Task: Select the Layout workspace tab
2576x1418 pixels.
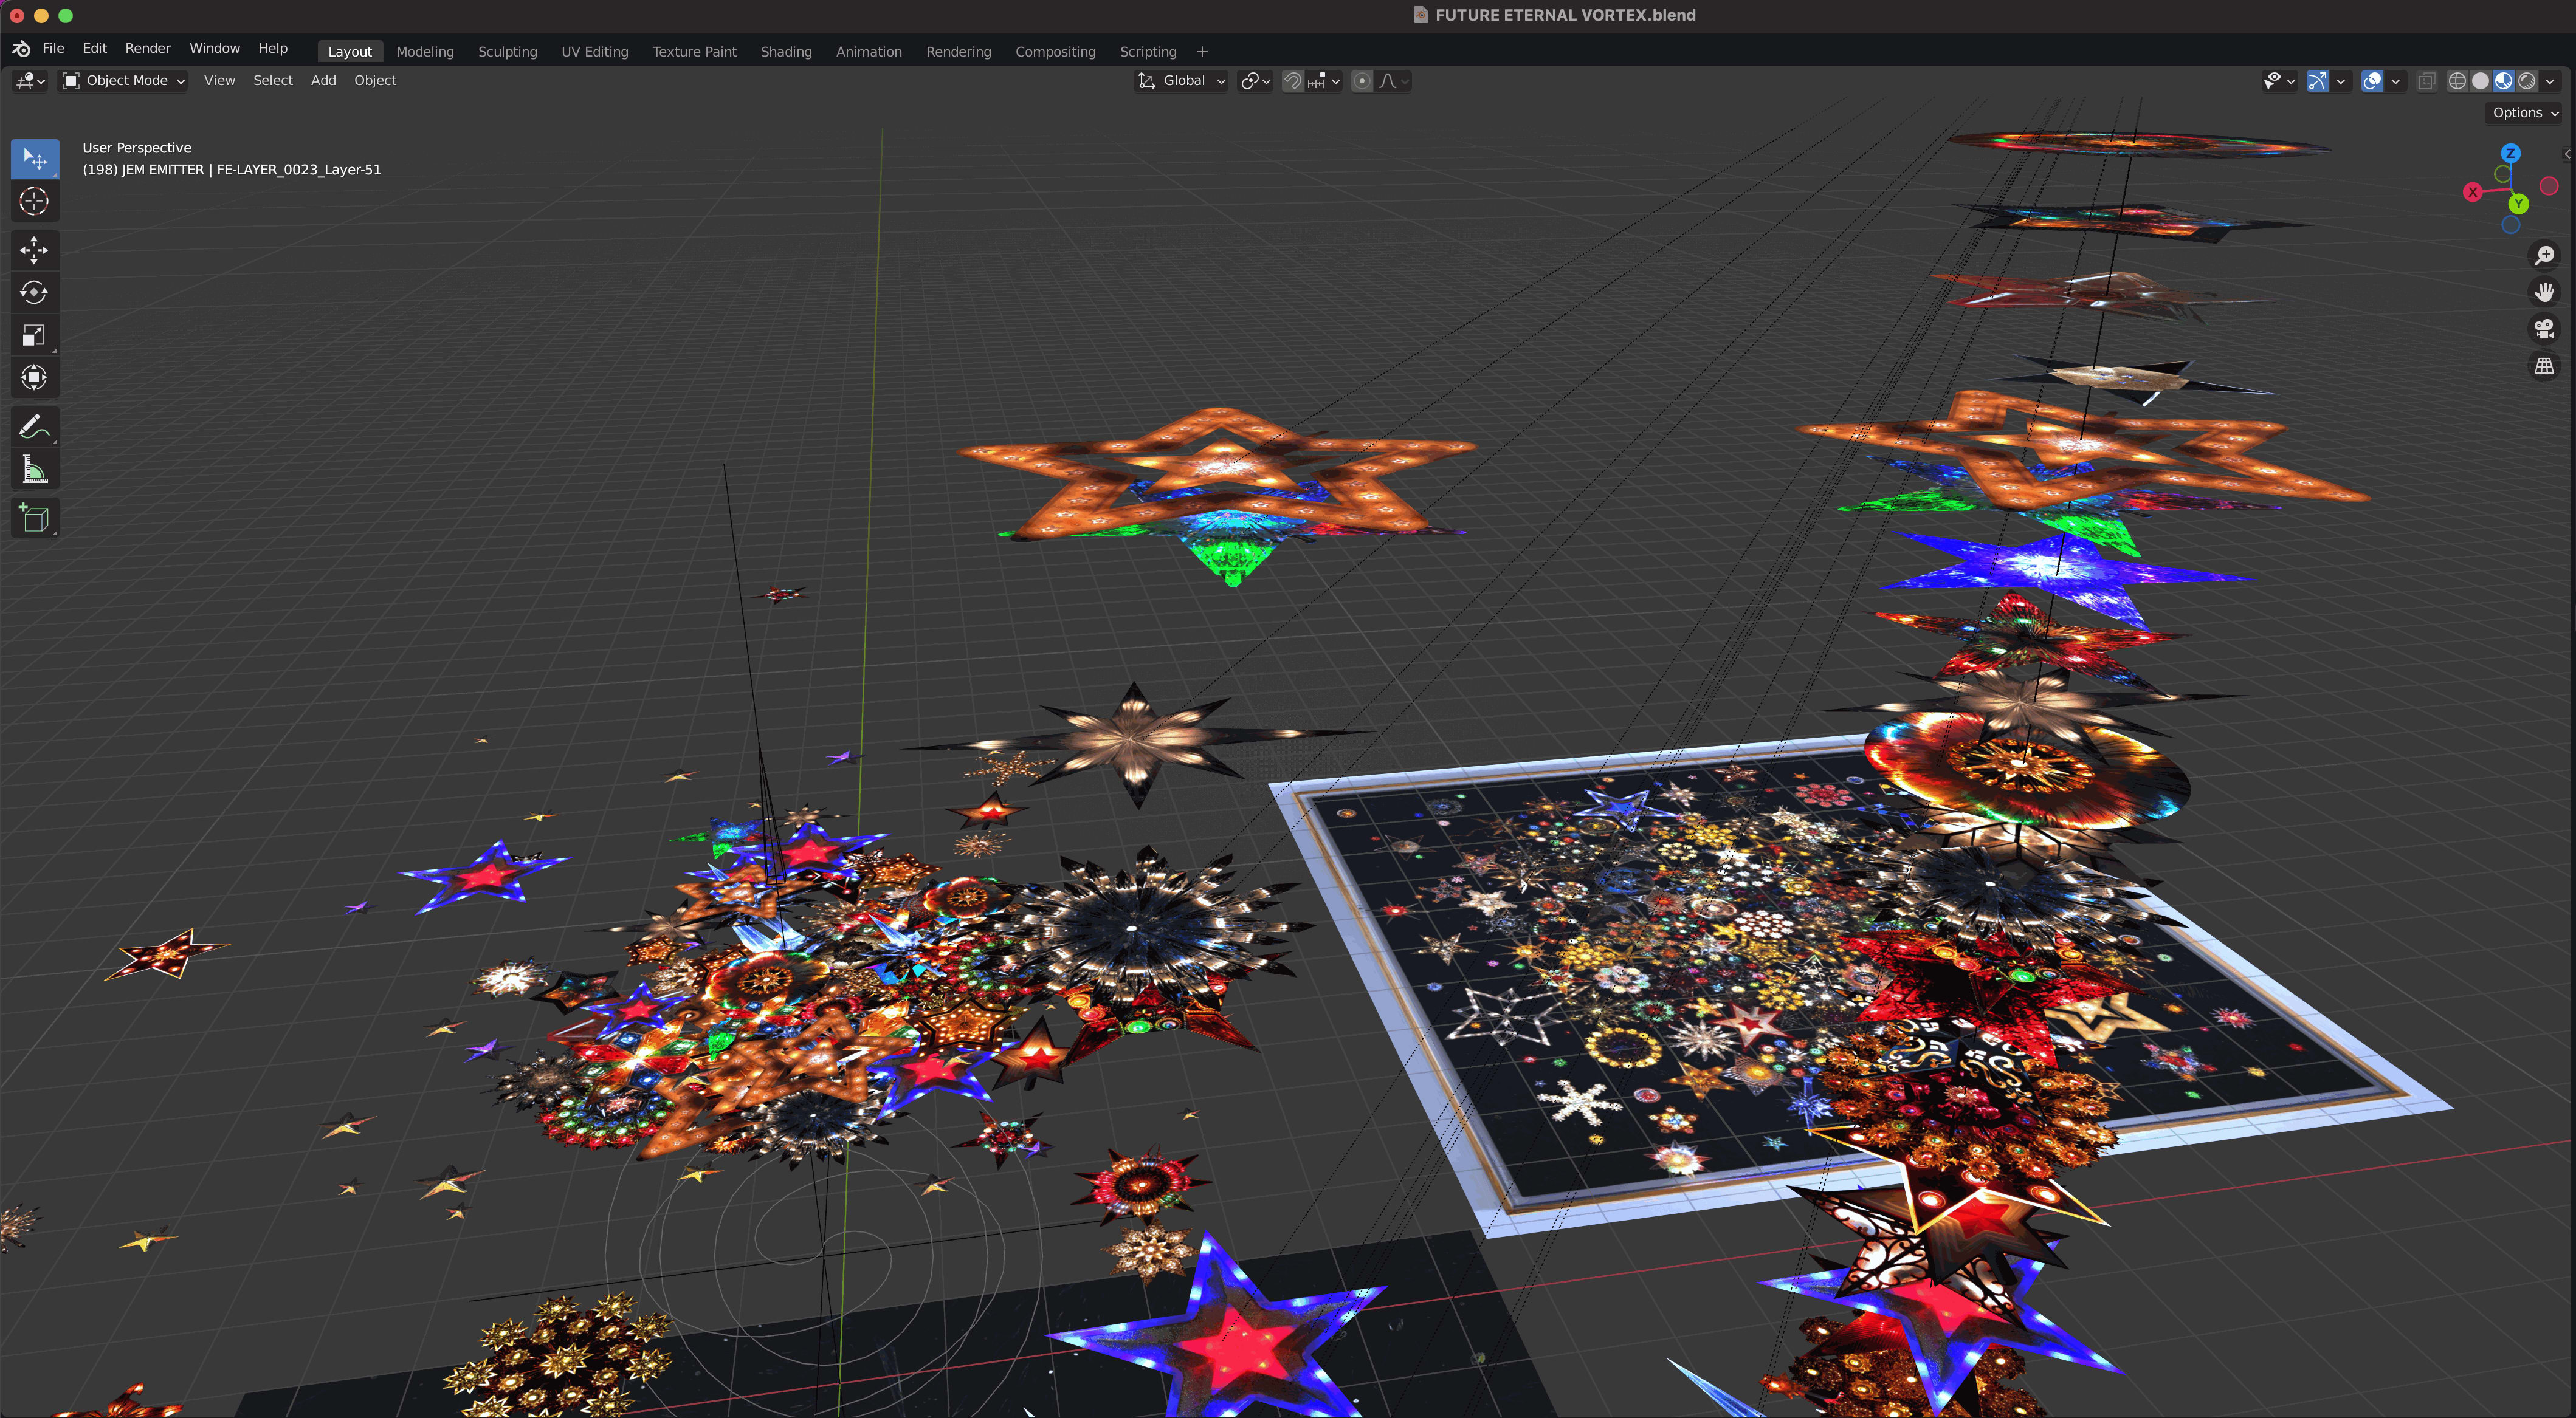Action: (350, 52)
